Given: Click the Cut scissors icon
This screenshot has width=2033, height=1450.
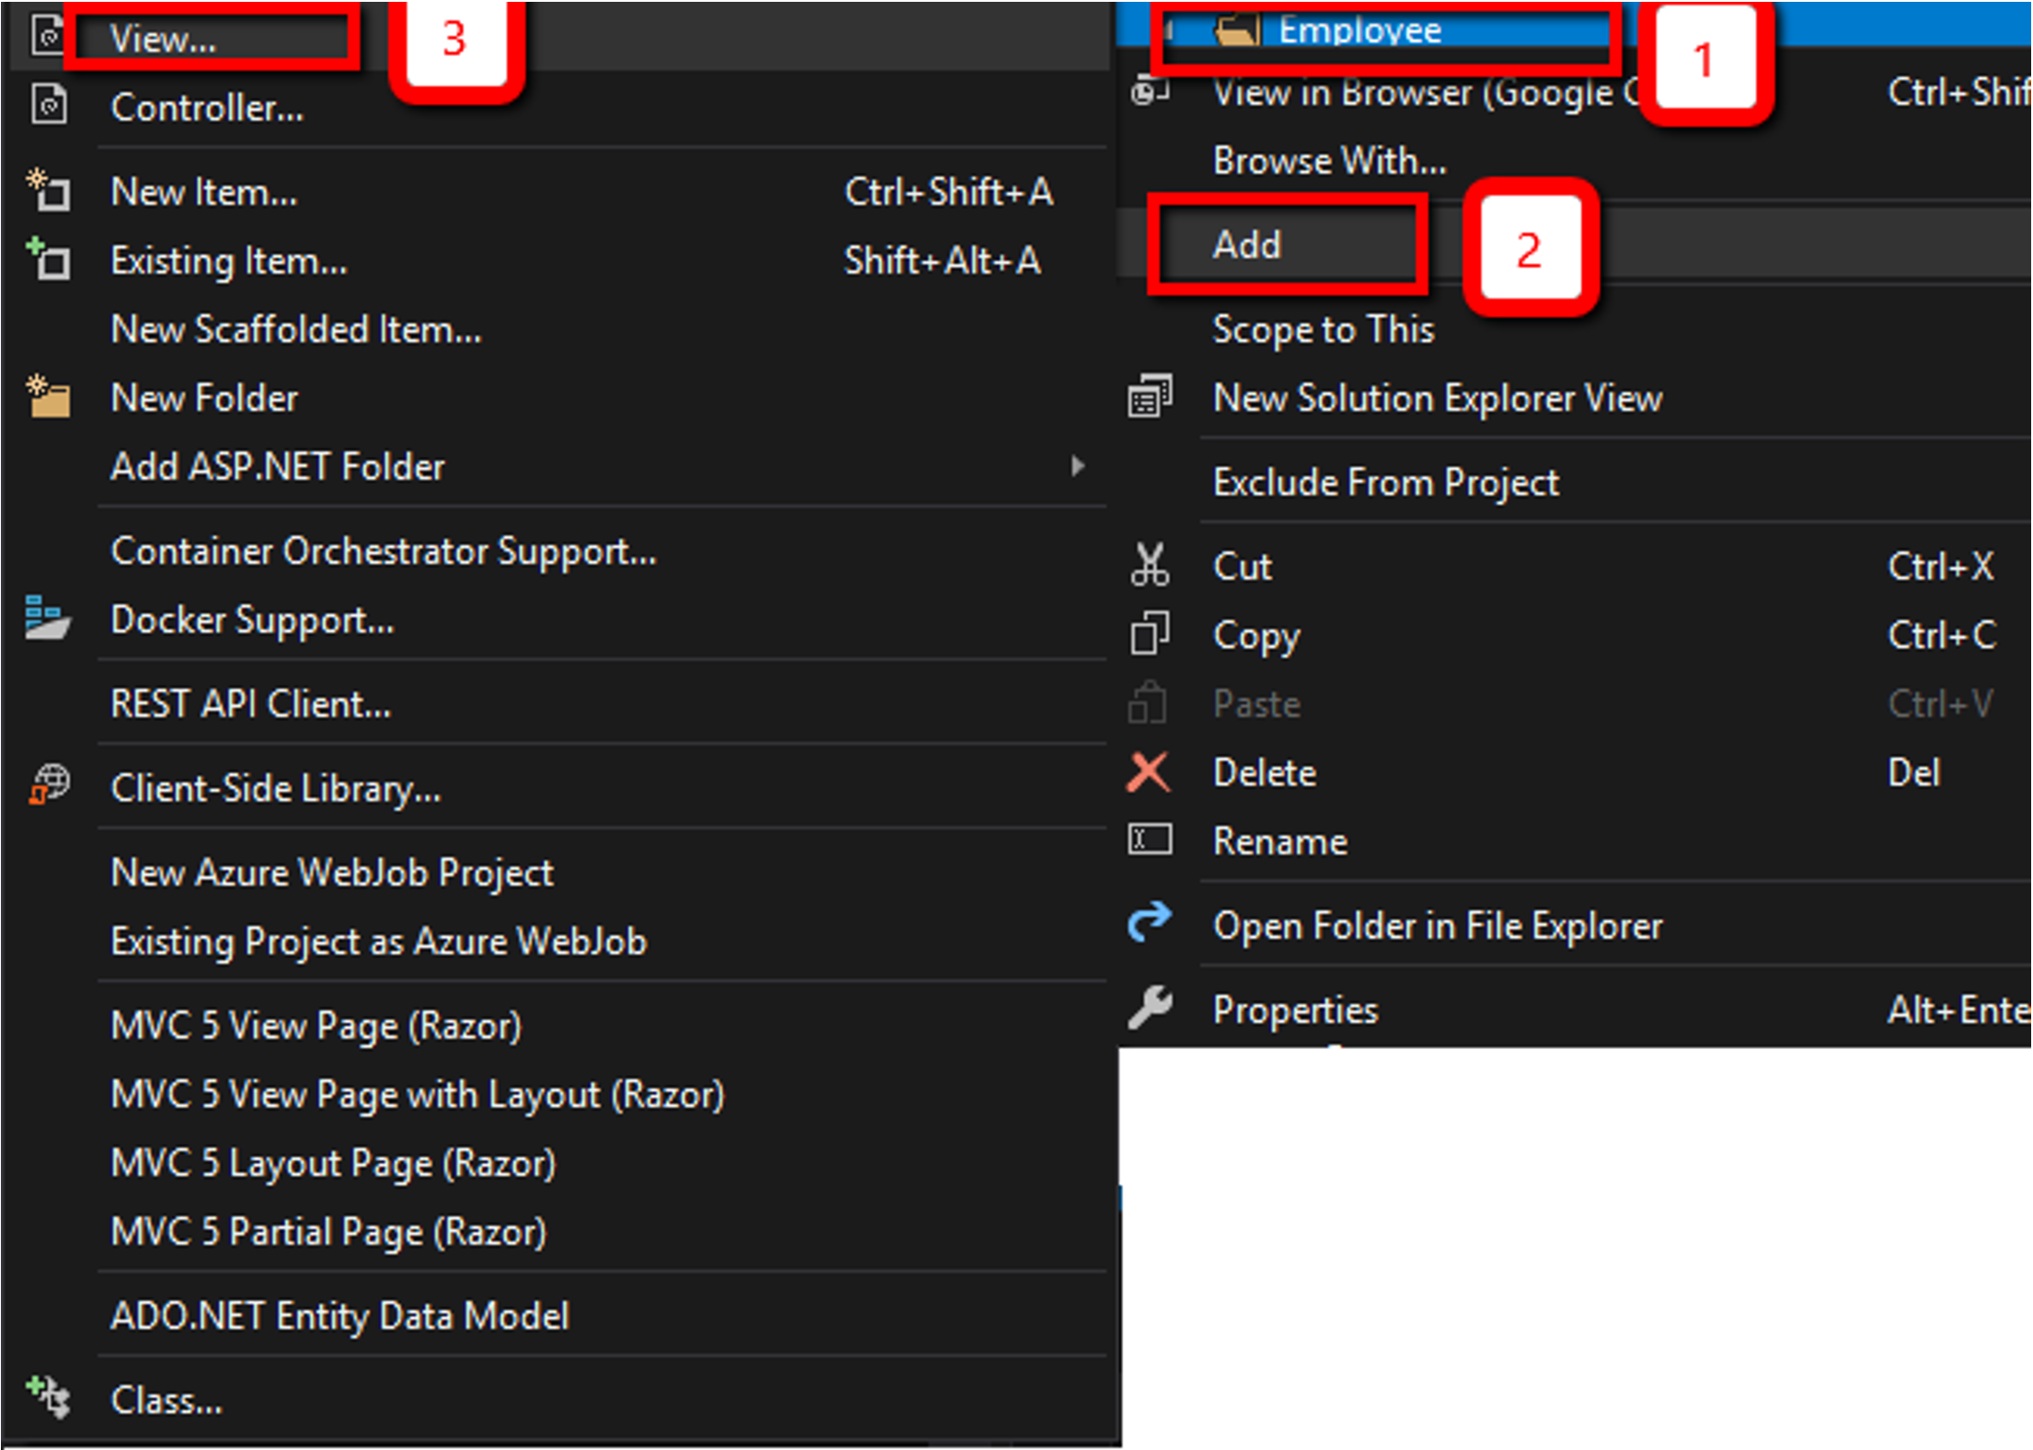Looking at the screenshot, I should click(1150, 565).
